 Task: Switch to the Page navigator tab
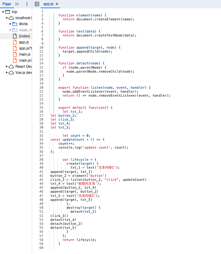tap(7, 4)
